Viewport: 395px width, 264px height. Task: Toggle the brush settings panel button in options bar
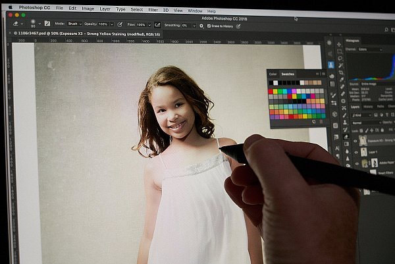click(47, 24)
